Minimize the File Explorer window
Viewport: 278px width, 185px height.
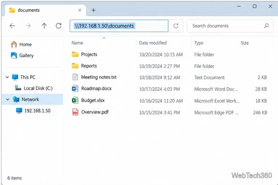click(x=239, y=7)
